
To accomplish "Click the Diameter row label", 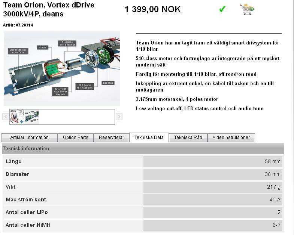I will click(x=17, y=174).
